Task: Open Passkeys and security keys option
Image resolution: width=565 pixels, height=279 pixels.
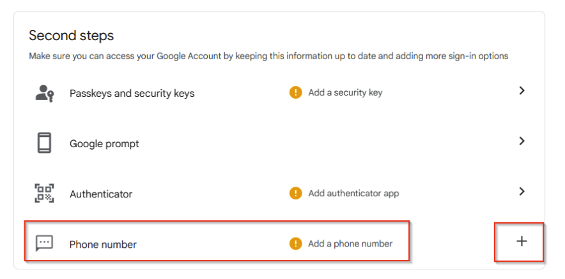Action: (x=132, y=93)
